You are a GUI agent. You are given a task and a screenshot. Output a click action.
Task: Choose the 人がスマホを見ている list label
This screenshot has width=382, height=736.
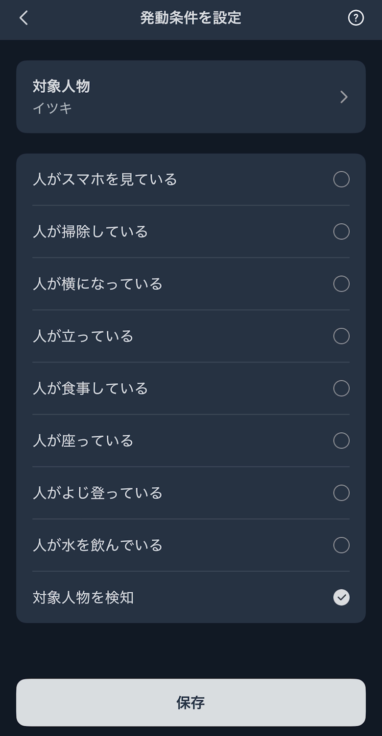coord(105,180)
